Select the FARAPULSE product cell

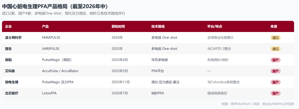click(51, 38)
